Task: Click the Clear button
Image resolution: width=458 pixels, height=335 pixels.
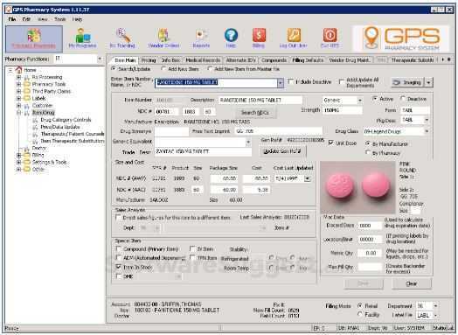Action: click(412, 283)
